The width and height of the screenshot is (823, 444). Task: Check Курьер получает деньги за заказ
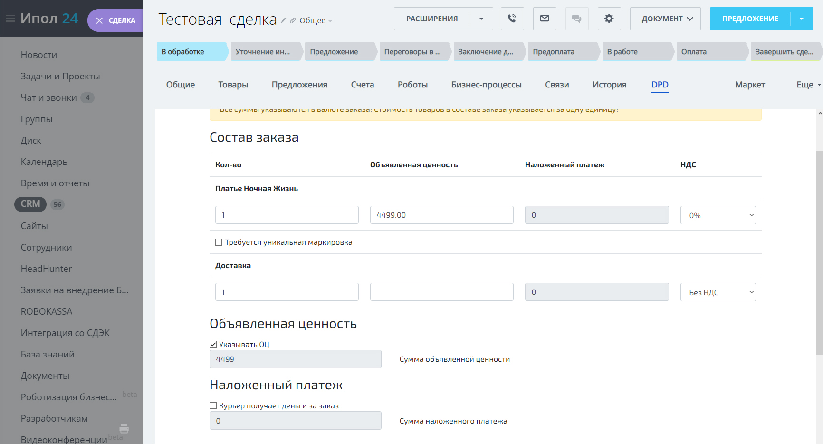(213, 406)
